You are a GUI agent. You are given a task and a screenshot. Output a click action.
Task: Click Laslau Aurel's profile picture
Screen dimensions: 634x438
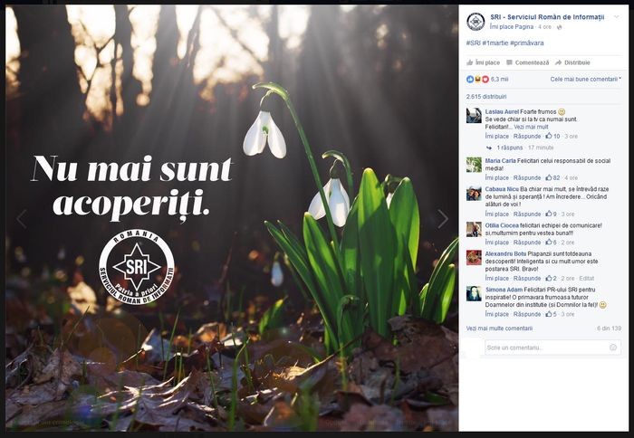point(474,116)
